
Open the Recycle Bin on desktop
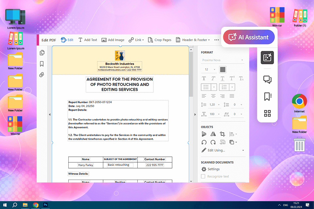coord(299,144)
